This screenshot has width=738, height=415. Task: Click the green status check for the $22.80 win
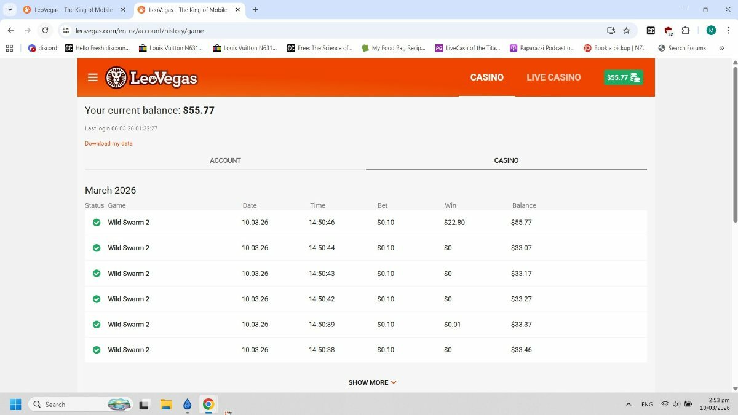pos(97,223)
